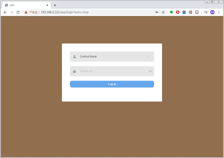Screen dimensions: 224x158
Task: Focus the Password input field
Action: coord(112,71)
